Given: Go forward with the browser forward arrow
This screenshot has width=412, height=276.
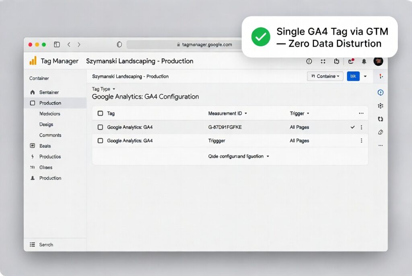Looking at the screenshot, I should 79,44.
